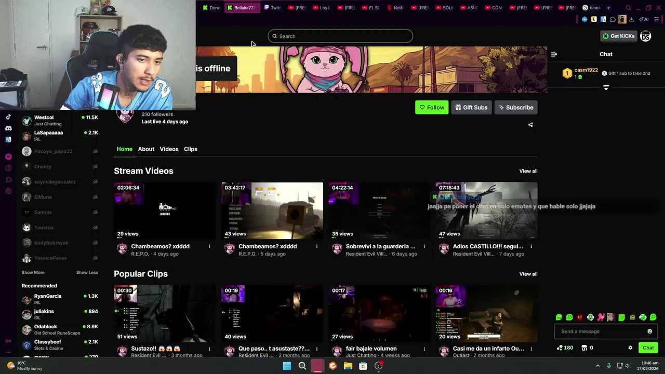
Task: Switch to the Home channel tab
Action: 124,149
